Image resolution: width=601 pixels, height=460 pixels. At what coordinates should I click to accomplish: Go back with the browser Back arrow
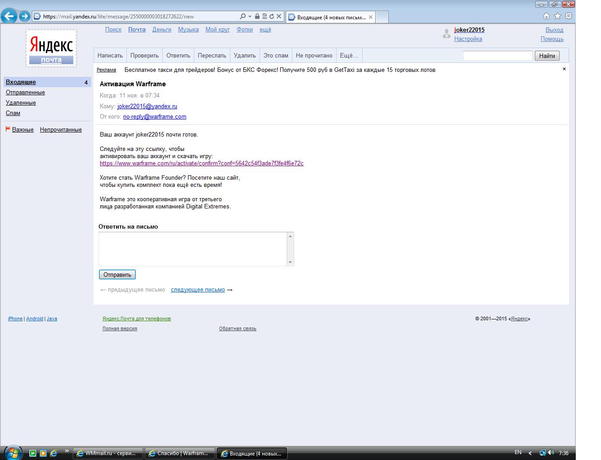9,17
